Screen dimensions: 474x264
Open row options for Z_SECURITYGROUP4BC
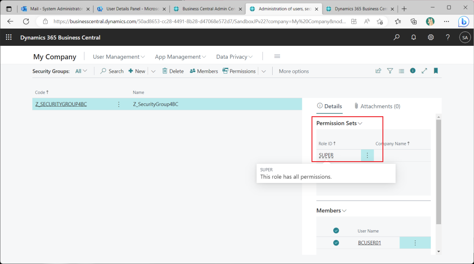119,104
